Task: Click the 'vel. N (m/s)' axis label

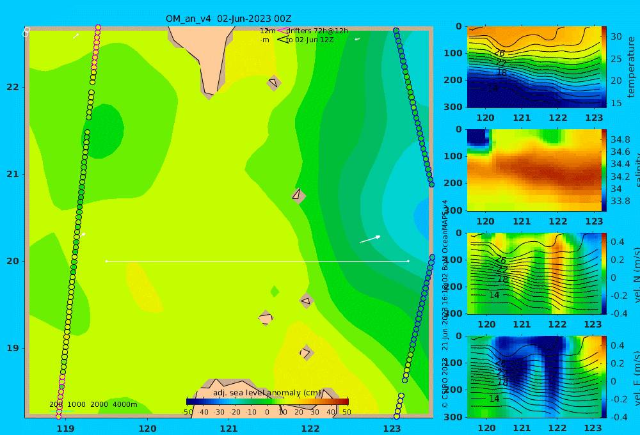Action: (x=636, y=274)
